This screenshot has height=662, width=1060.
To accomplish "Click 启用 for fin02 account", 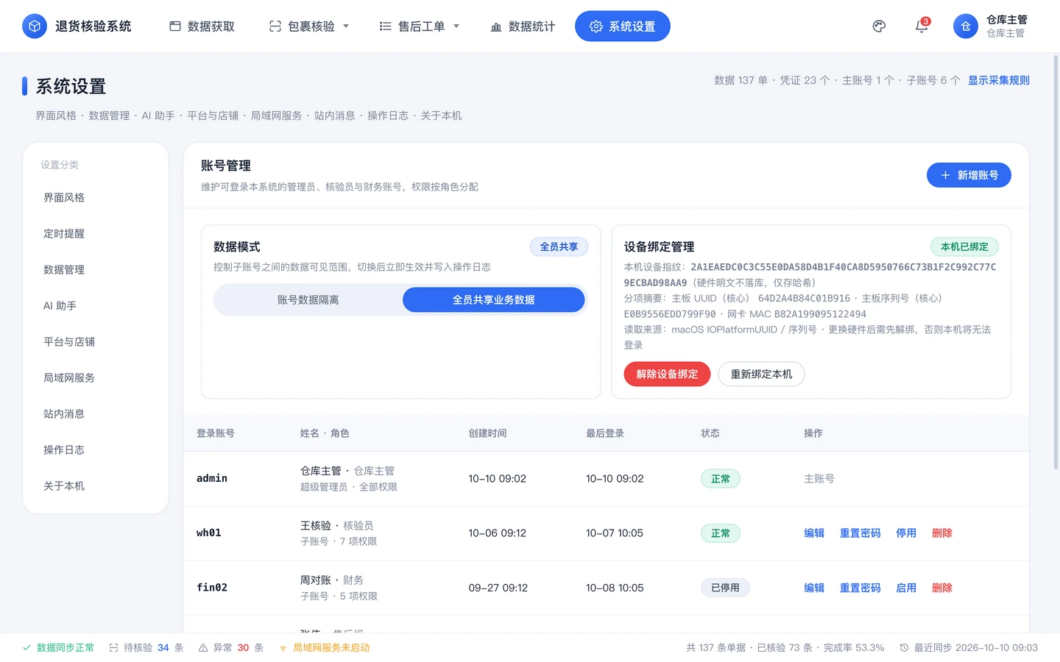I will 906,588.
